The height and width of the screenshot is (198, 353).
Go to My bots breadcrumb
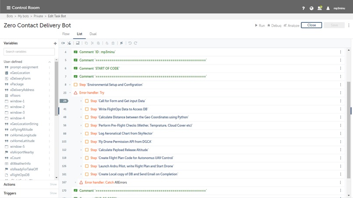pos(23,16)
